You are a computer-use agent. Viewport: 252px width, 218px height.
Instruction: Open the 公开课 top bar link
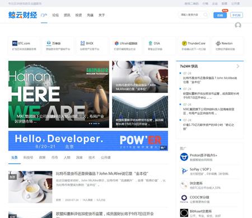click(235, 3)
